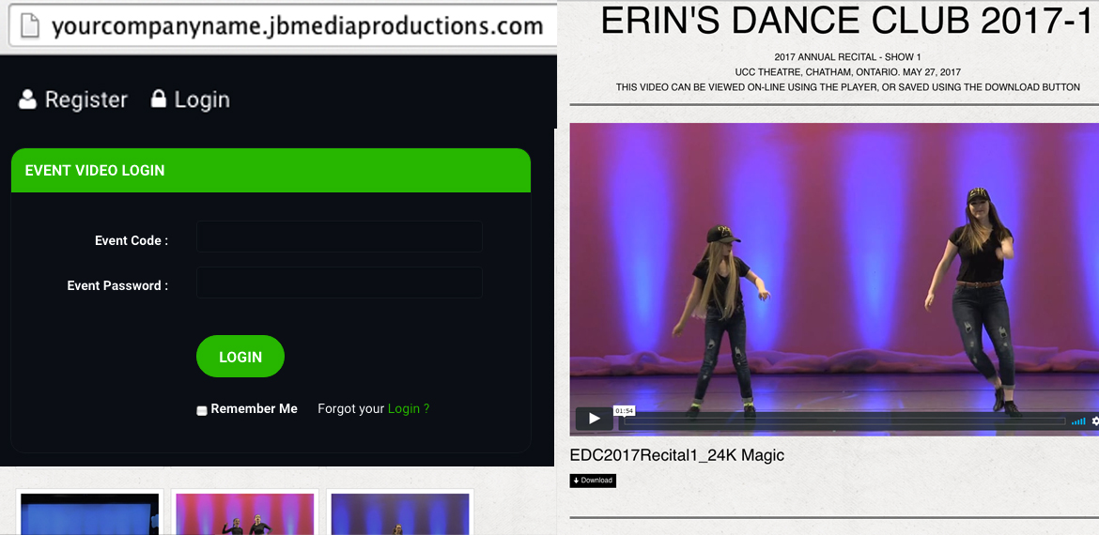
Task: Click the video progress bar
Action: coord(845,421)
